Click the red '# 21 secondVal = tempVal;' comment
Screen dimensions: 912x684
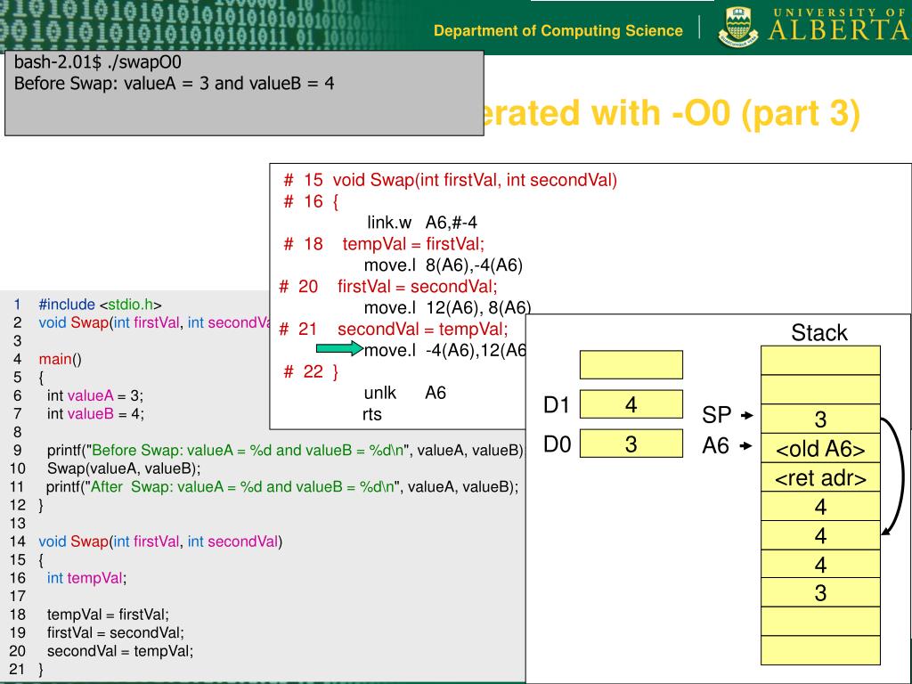393,330
